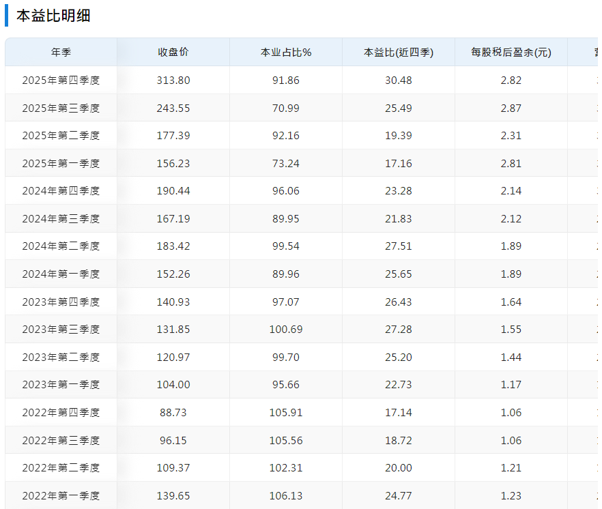Click the 年季 column header
This screenshot has width=602, height=509.
point(61,51)
